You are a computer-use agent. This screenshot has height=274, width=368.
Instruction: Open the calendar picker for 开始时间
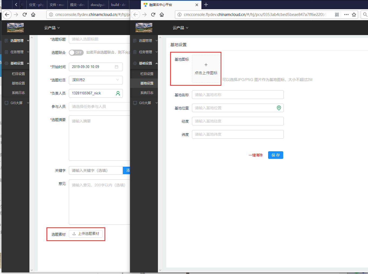point(116,67)
